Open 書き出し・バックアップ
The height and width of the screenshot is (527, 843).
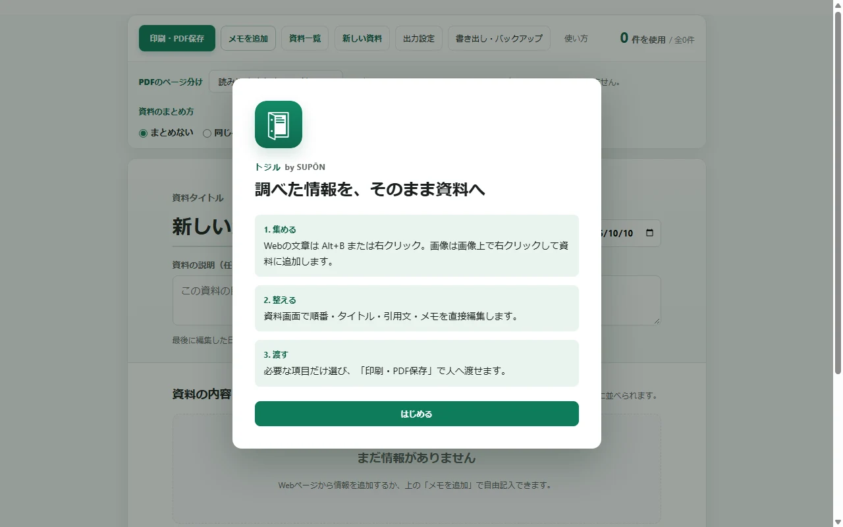[x=499, y=38]
